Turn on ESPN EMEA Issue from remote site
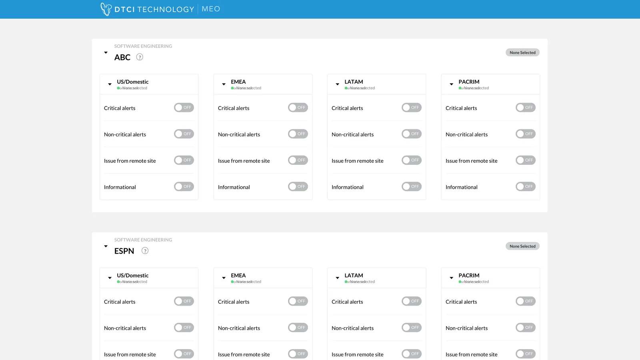The image size is (640, 360). pos(298,354)
